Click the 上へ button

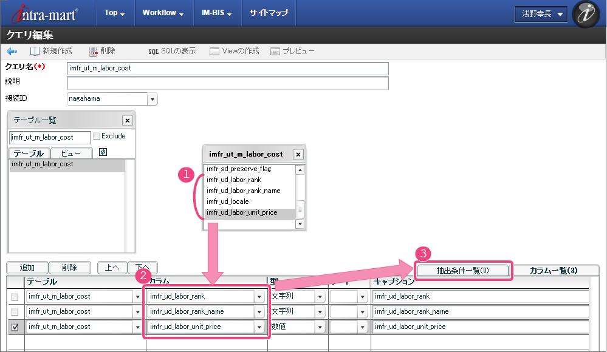pos(112,267)
